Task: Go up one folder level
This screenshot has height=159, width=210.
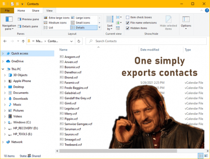Action: (x=23, y=41)
